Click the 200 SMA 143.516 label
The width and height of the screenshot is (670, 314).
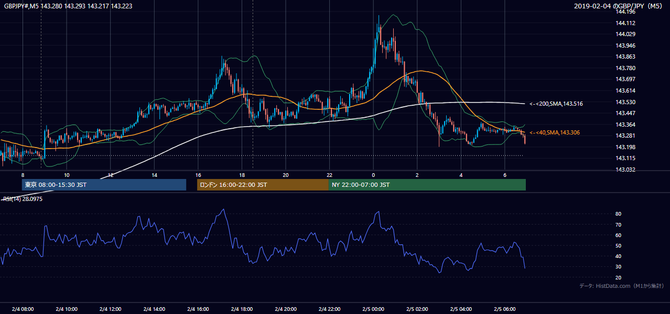pyautogui.click(x=556, y=104)
